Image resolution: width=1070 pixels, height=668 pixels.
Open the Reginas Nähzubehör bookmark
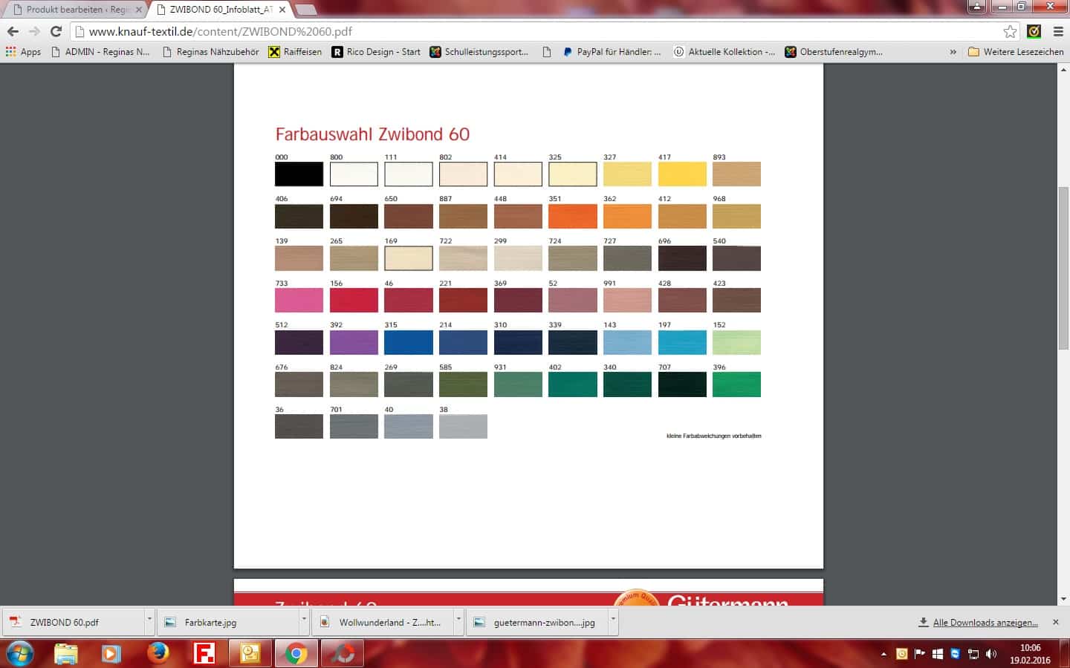(x=210, y=52)
